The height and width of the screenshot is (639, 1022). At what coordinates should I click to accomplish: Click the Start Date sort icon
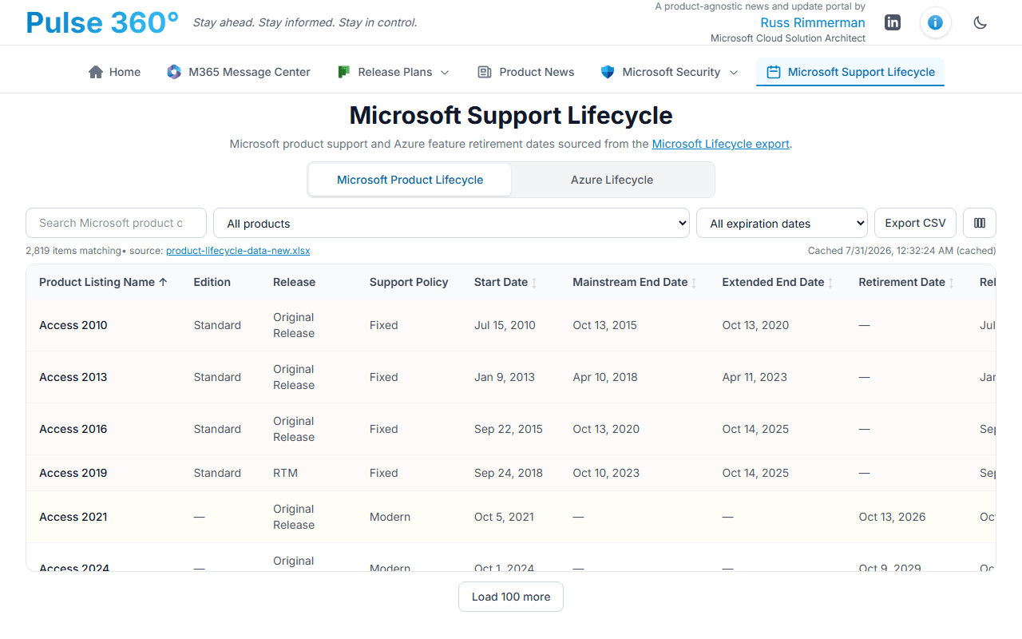(x=534, y=283)
